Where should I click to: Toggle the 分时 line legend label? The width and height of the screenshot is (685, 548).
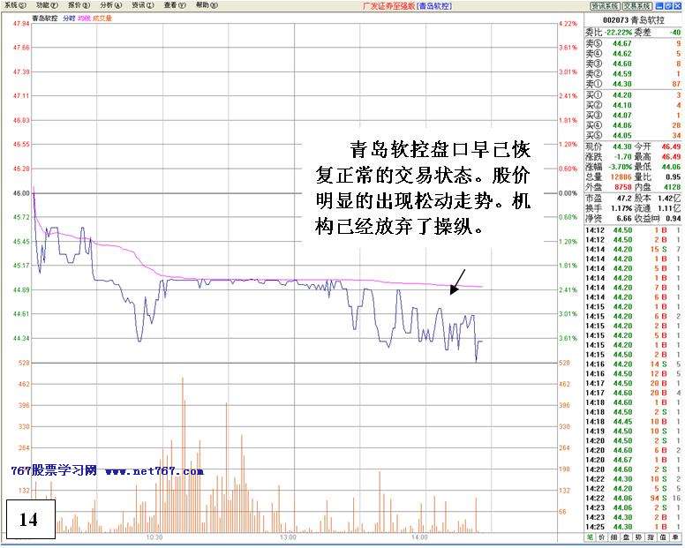point(68,18)
